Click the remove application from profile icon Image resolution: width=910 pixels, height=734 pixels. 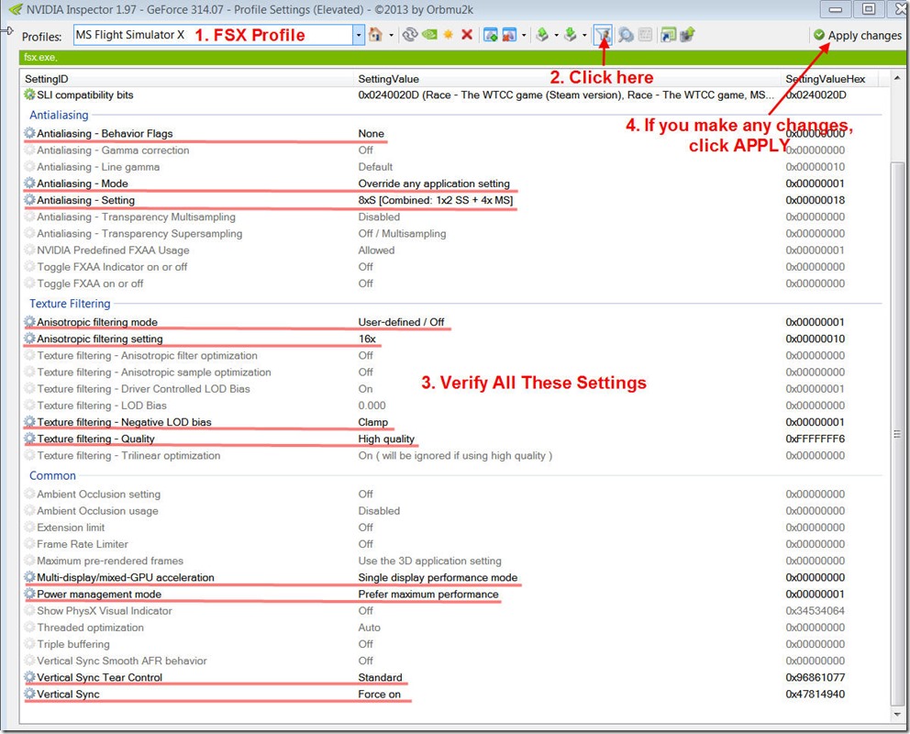click(509, 35)
